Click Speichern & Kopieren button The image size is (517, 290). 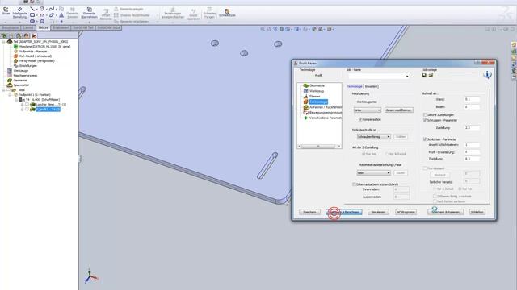pos(445,212)
